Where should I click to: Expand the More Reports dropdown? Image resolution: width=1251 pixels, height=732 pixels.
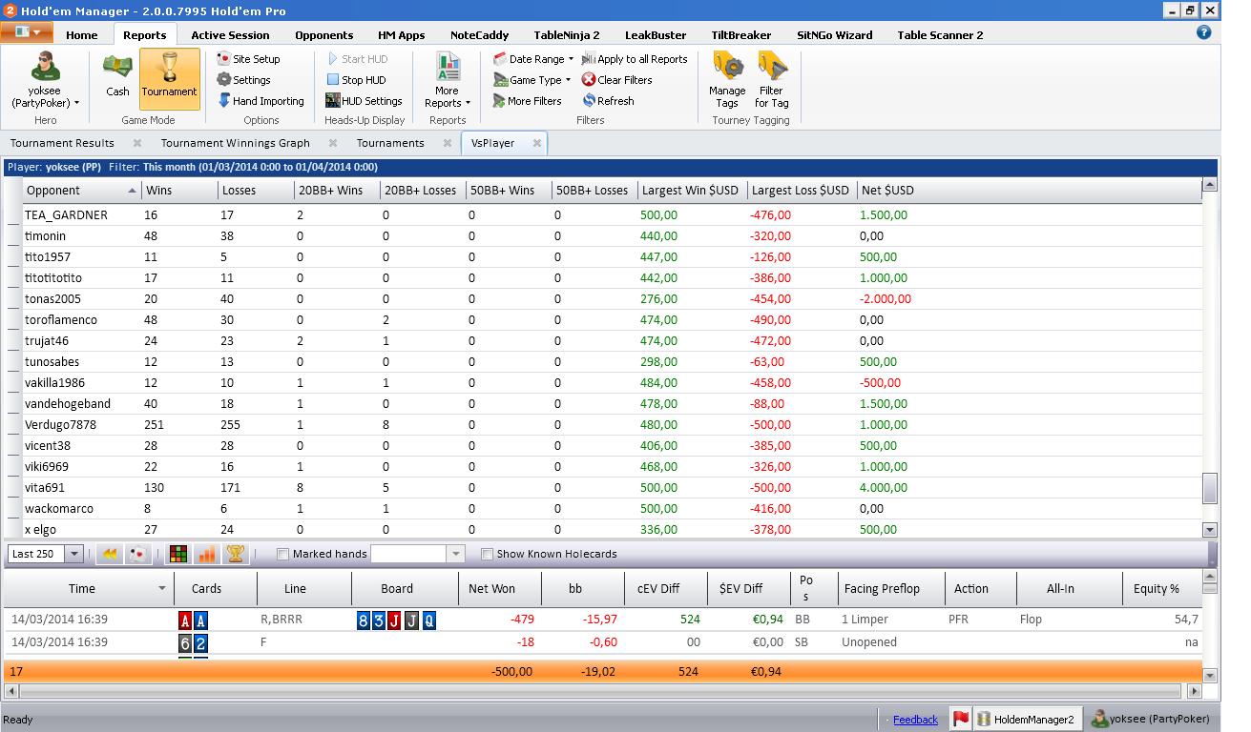(x=448, y=81)
